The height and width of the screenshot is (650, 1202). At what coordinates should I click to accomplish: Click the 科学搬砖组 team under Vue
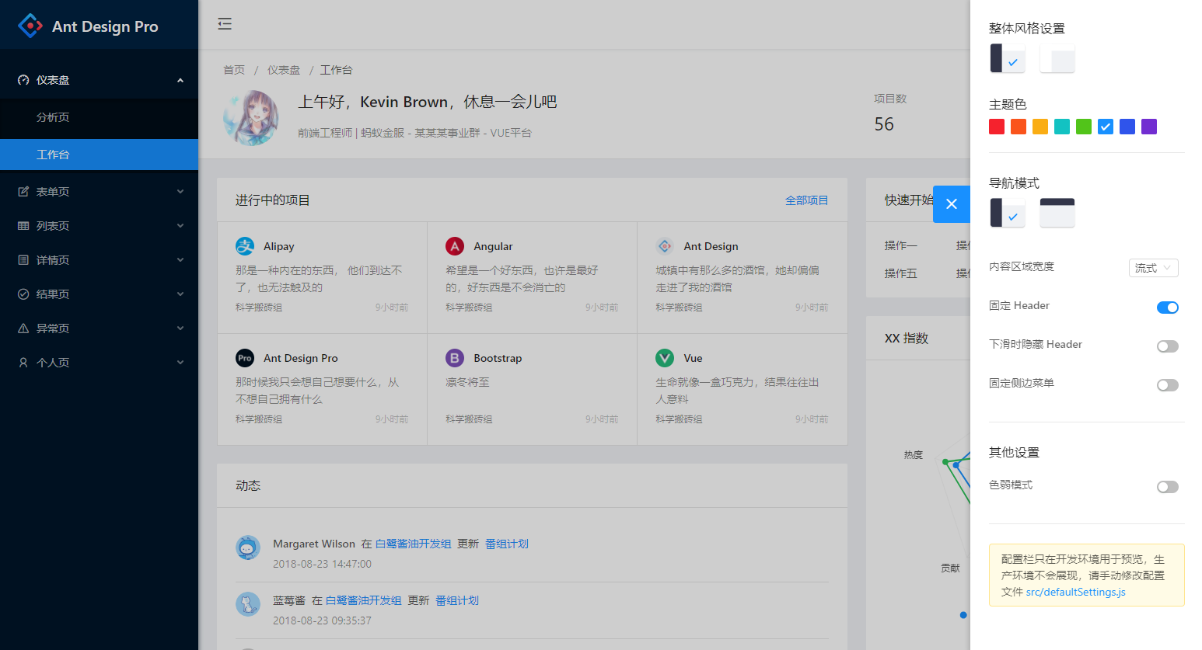click(679, 419)
